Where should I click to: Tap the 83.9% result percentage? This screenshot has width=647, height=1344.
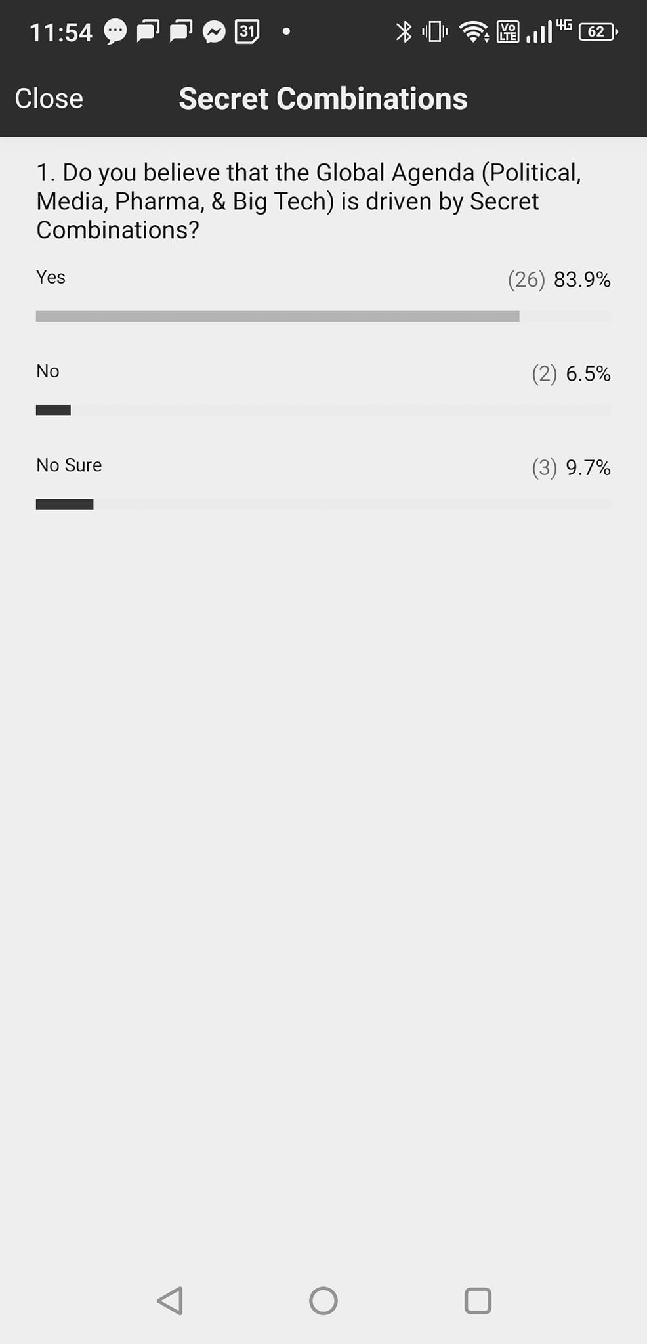[x=582, y=280]
